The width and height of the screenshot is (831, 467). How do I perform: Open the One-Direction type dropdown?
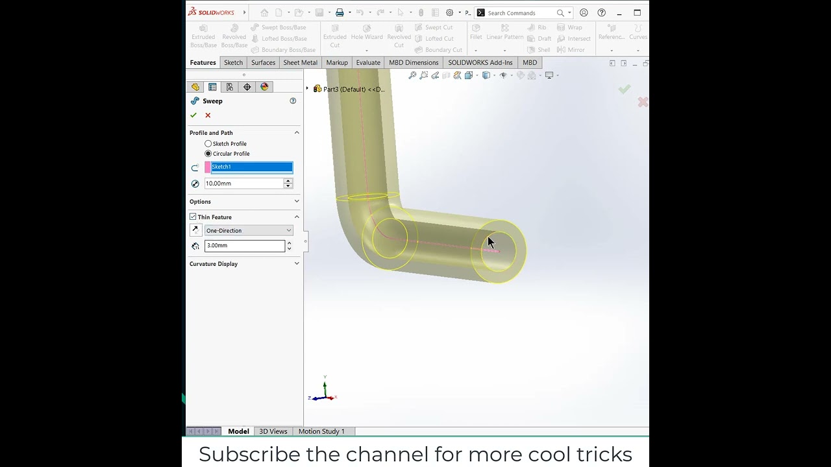249,231
